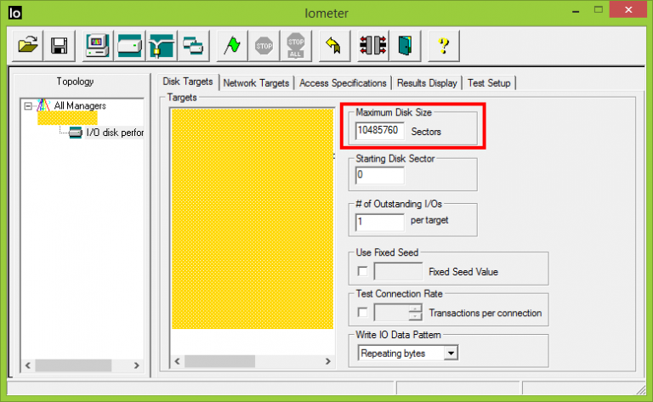Click the Exit door icon
The width and height of the screenshot is (653, 402).
404,46
